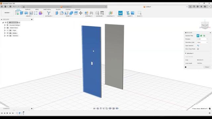Open the data panel grid icon

click(x=2, y=7)
